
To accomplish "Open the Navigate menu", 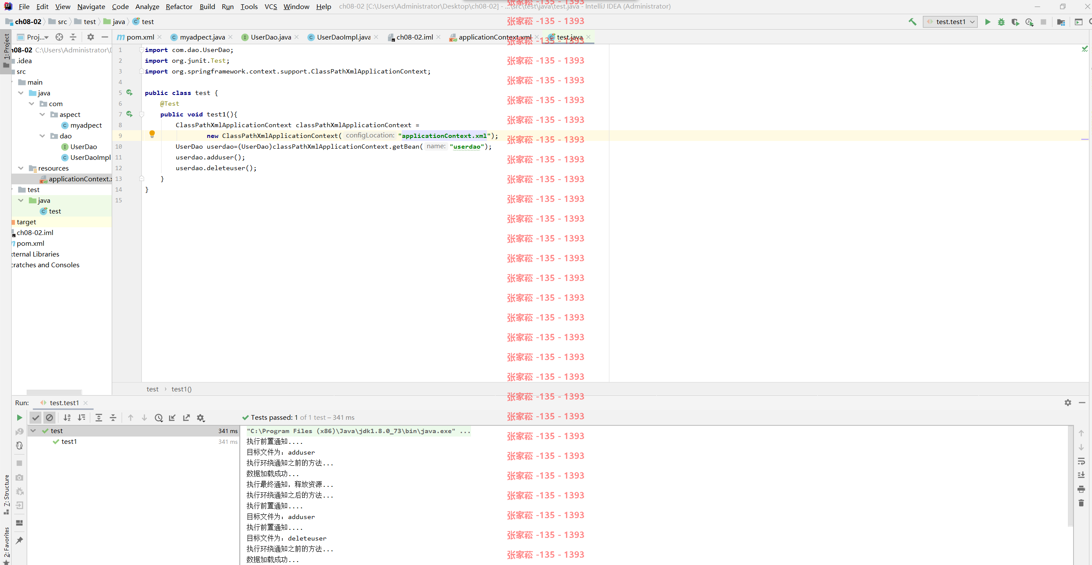I will coord(91,6).
